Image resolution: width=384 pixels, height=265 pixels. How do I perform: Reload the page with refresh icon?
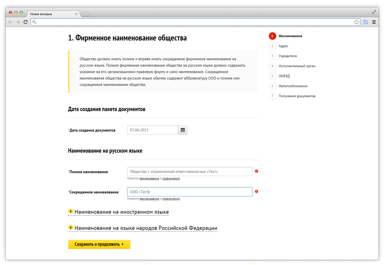(26, 22)
